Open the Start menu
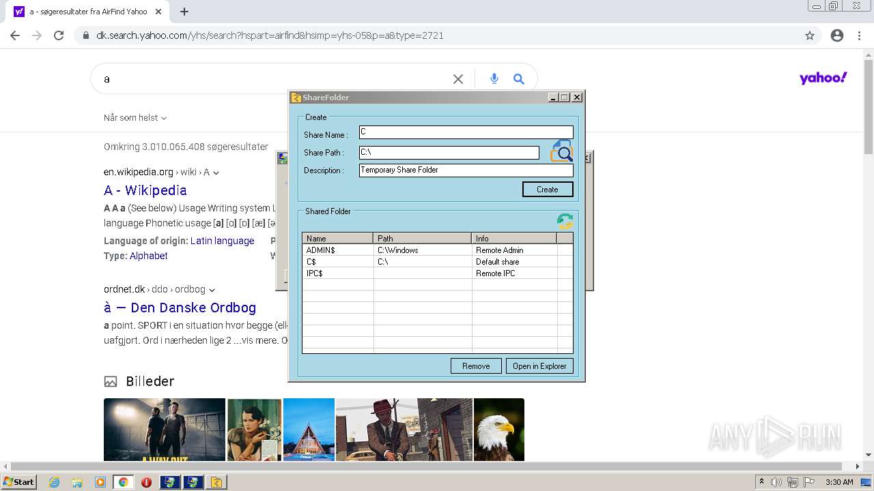This screenshot has width=874, height=491. [x=18, y=482]
